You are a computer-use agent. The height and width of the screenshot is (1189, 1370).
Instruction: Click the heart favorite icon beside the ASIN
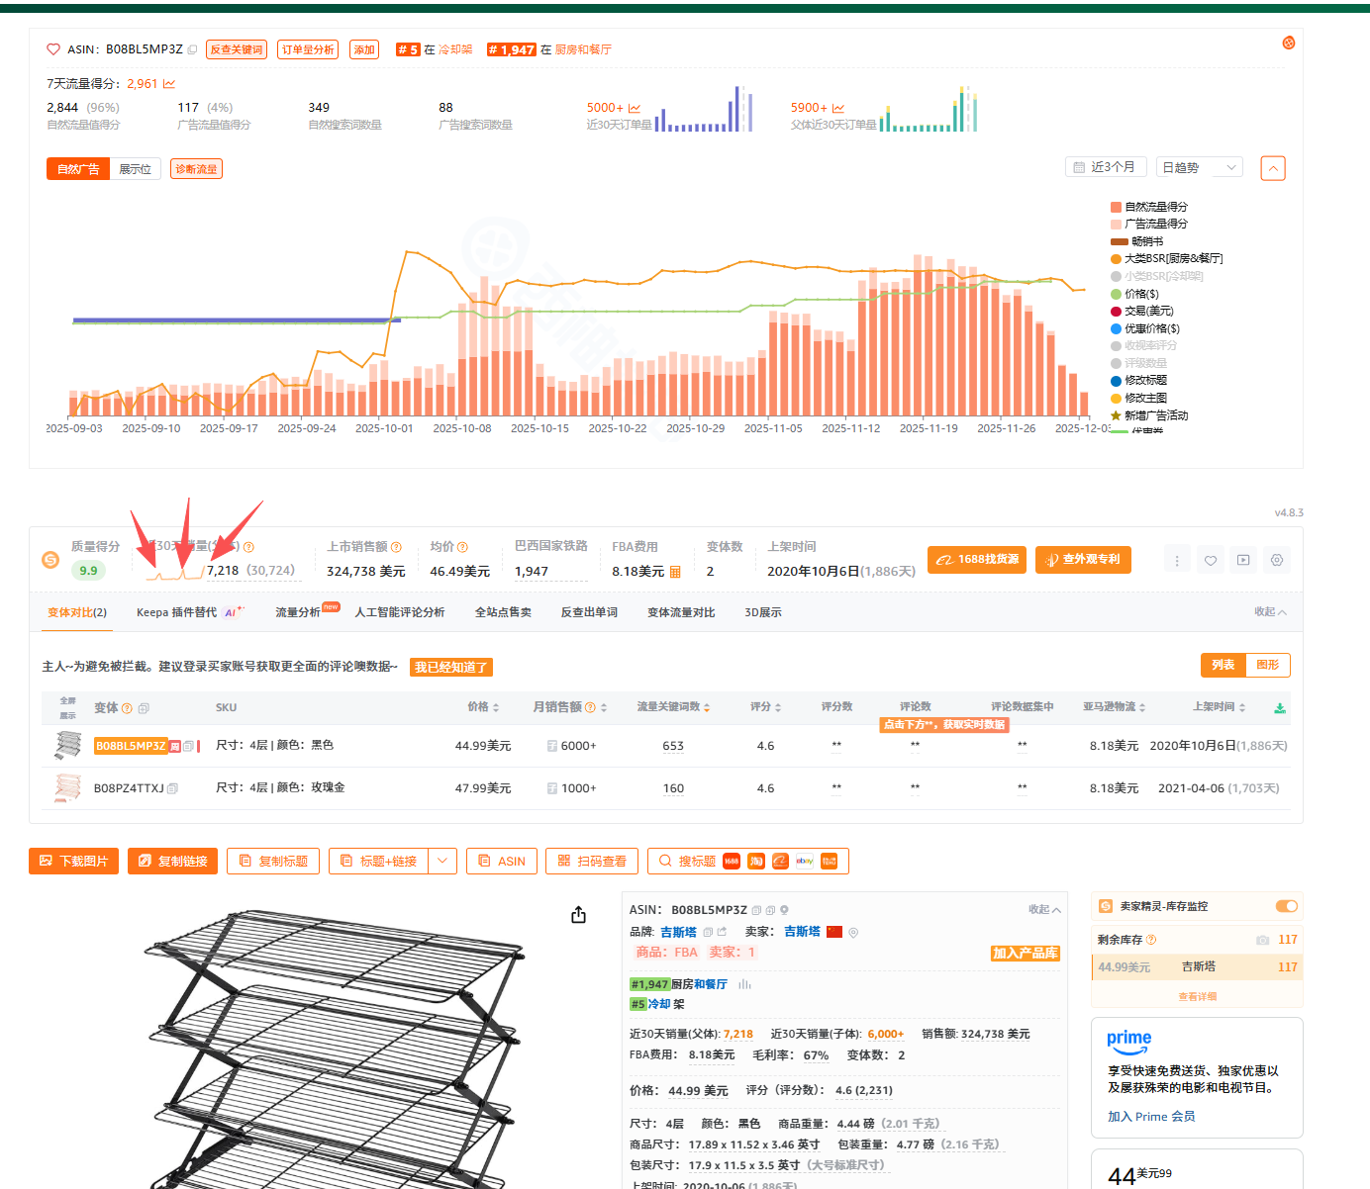pyautogui.click(x=53, y=49)
